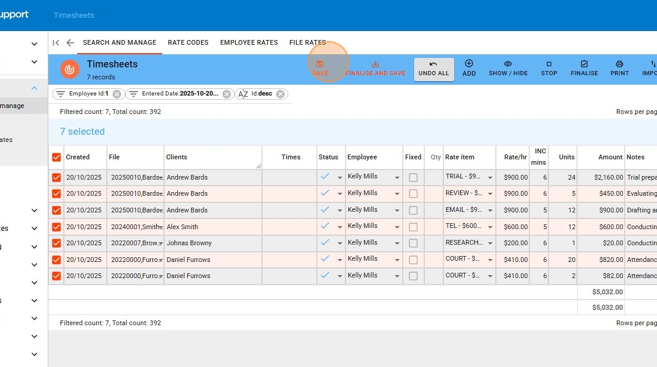Open Rate item dropdown for RESEARCH row

(x=491, y=243)
